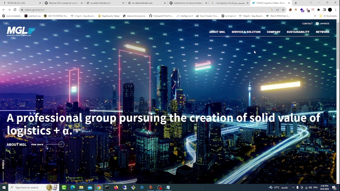Toggle the browser side panel icon
340x191 pixels.
click(x=324, y=10)
